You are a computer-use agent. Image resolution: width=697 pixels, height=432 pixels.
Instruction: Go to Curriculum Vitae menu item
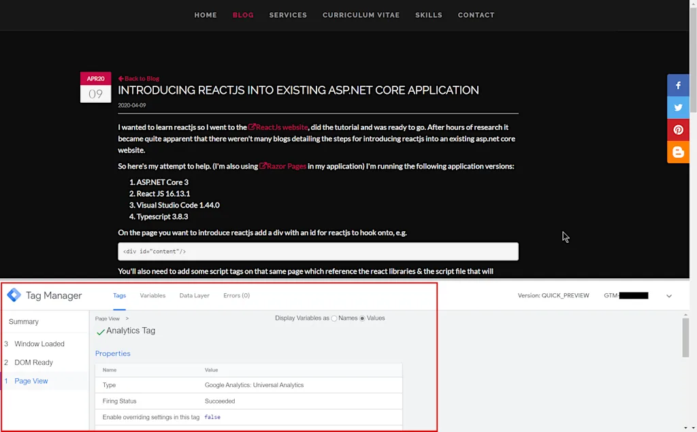361,15
